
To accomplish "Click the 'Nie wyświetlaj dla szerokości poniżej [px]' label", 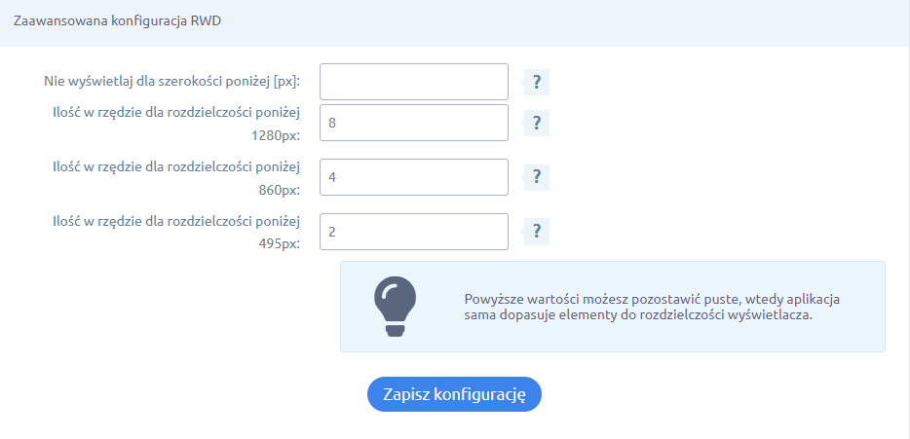I will coord(171,82).
